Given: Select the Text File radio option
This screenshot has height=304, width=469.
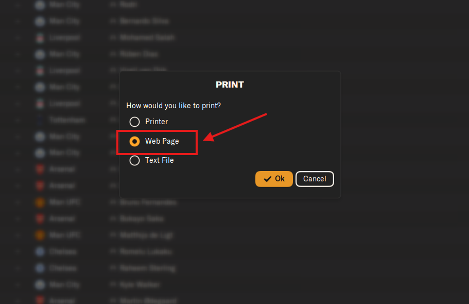Looking at the screenshot, I should pyautogui.click(x=134, y=161).
